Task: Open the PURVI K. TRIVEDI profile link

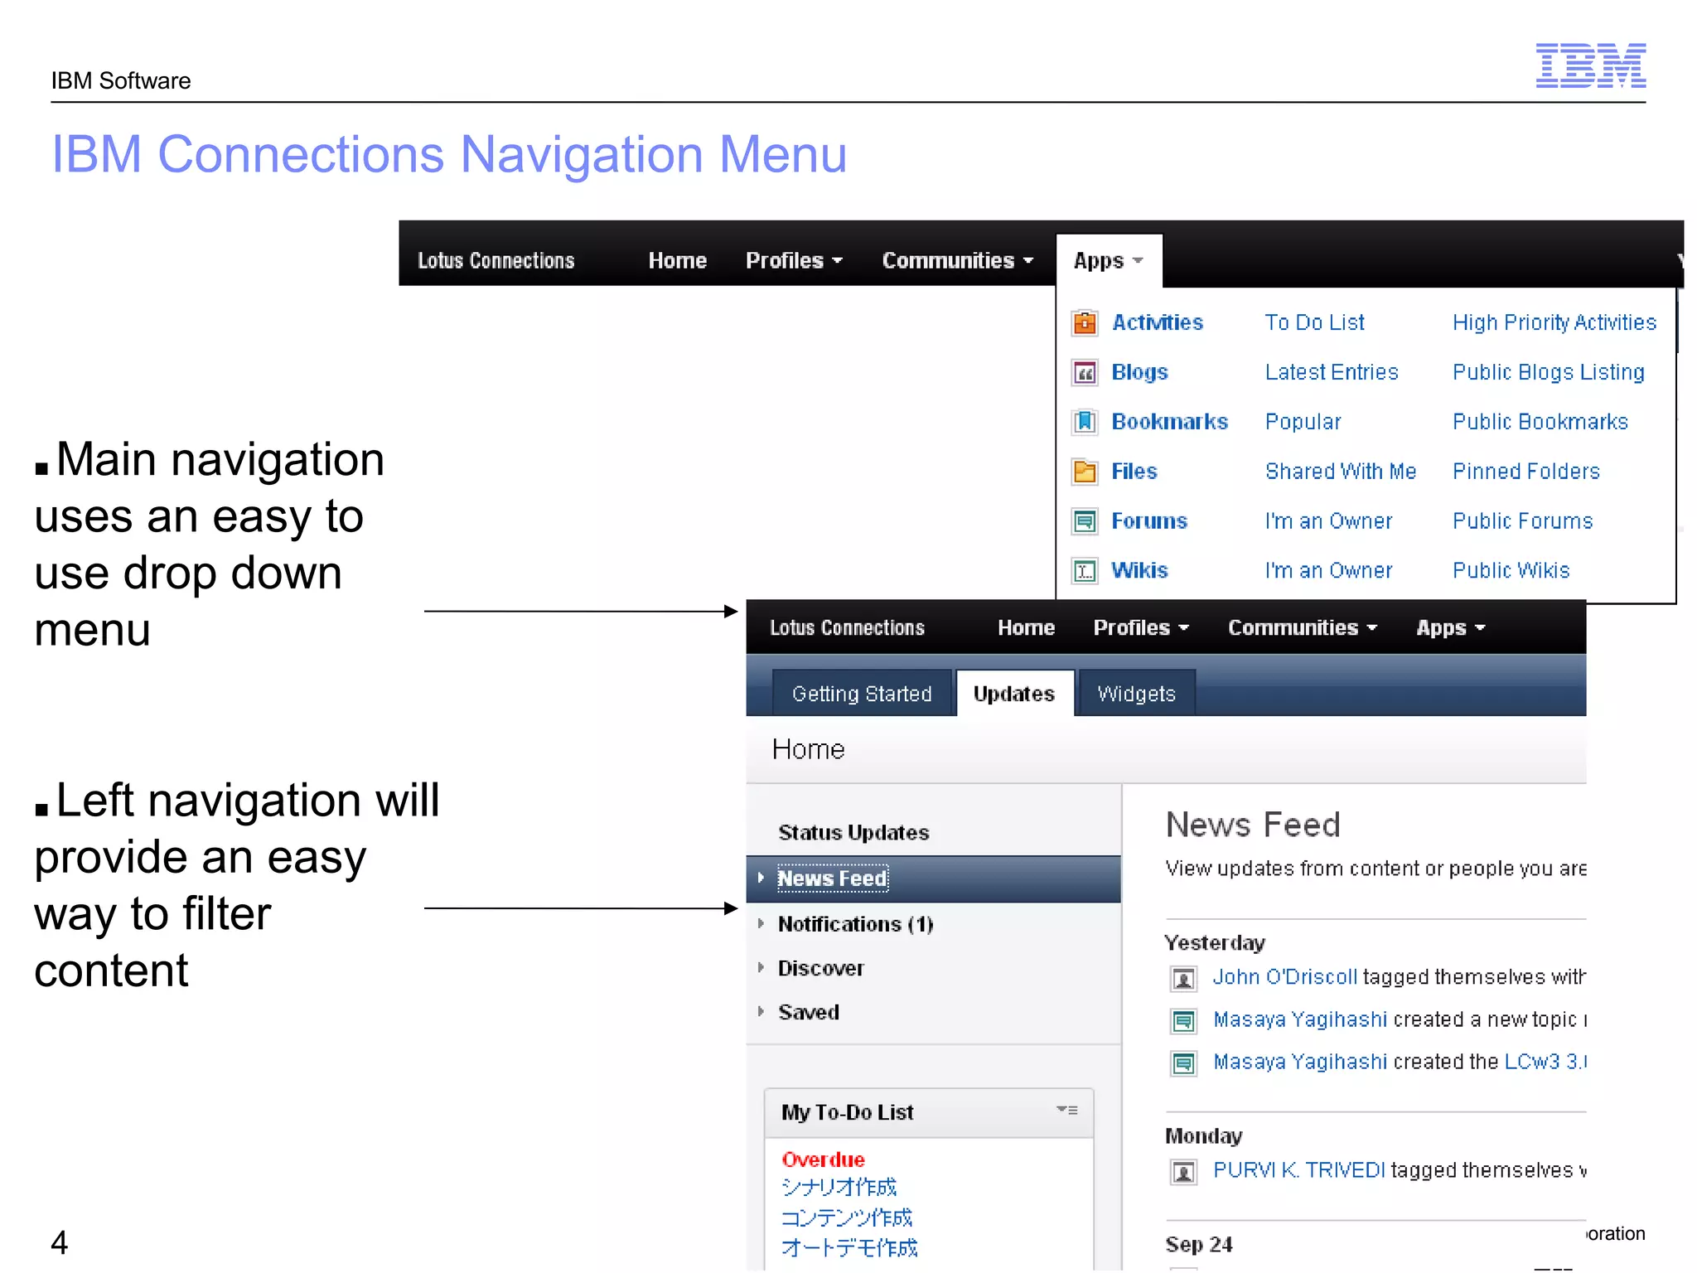Action: click(x=1298, y=1170)
